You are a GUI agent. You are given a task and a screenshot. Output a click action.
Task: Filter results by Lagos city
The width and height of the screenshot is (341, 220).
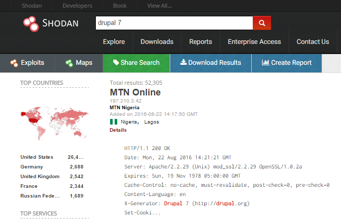151,122
